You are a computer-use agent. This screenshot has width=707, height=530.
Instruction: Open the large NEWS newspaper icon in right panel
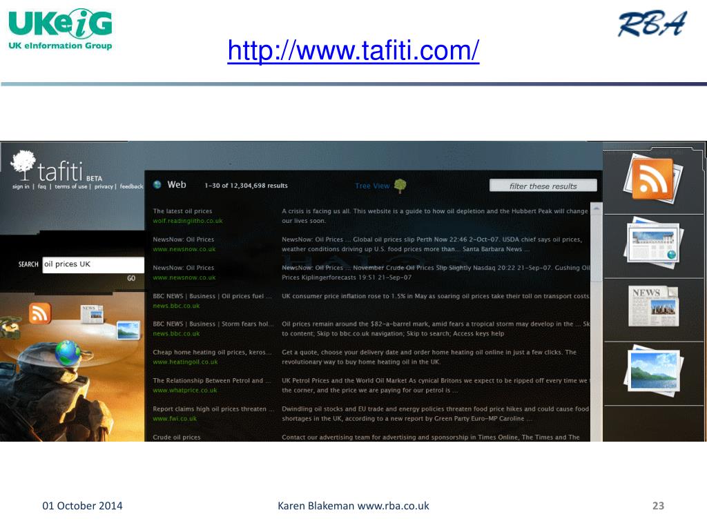653,306
